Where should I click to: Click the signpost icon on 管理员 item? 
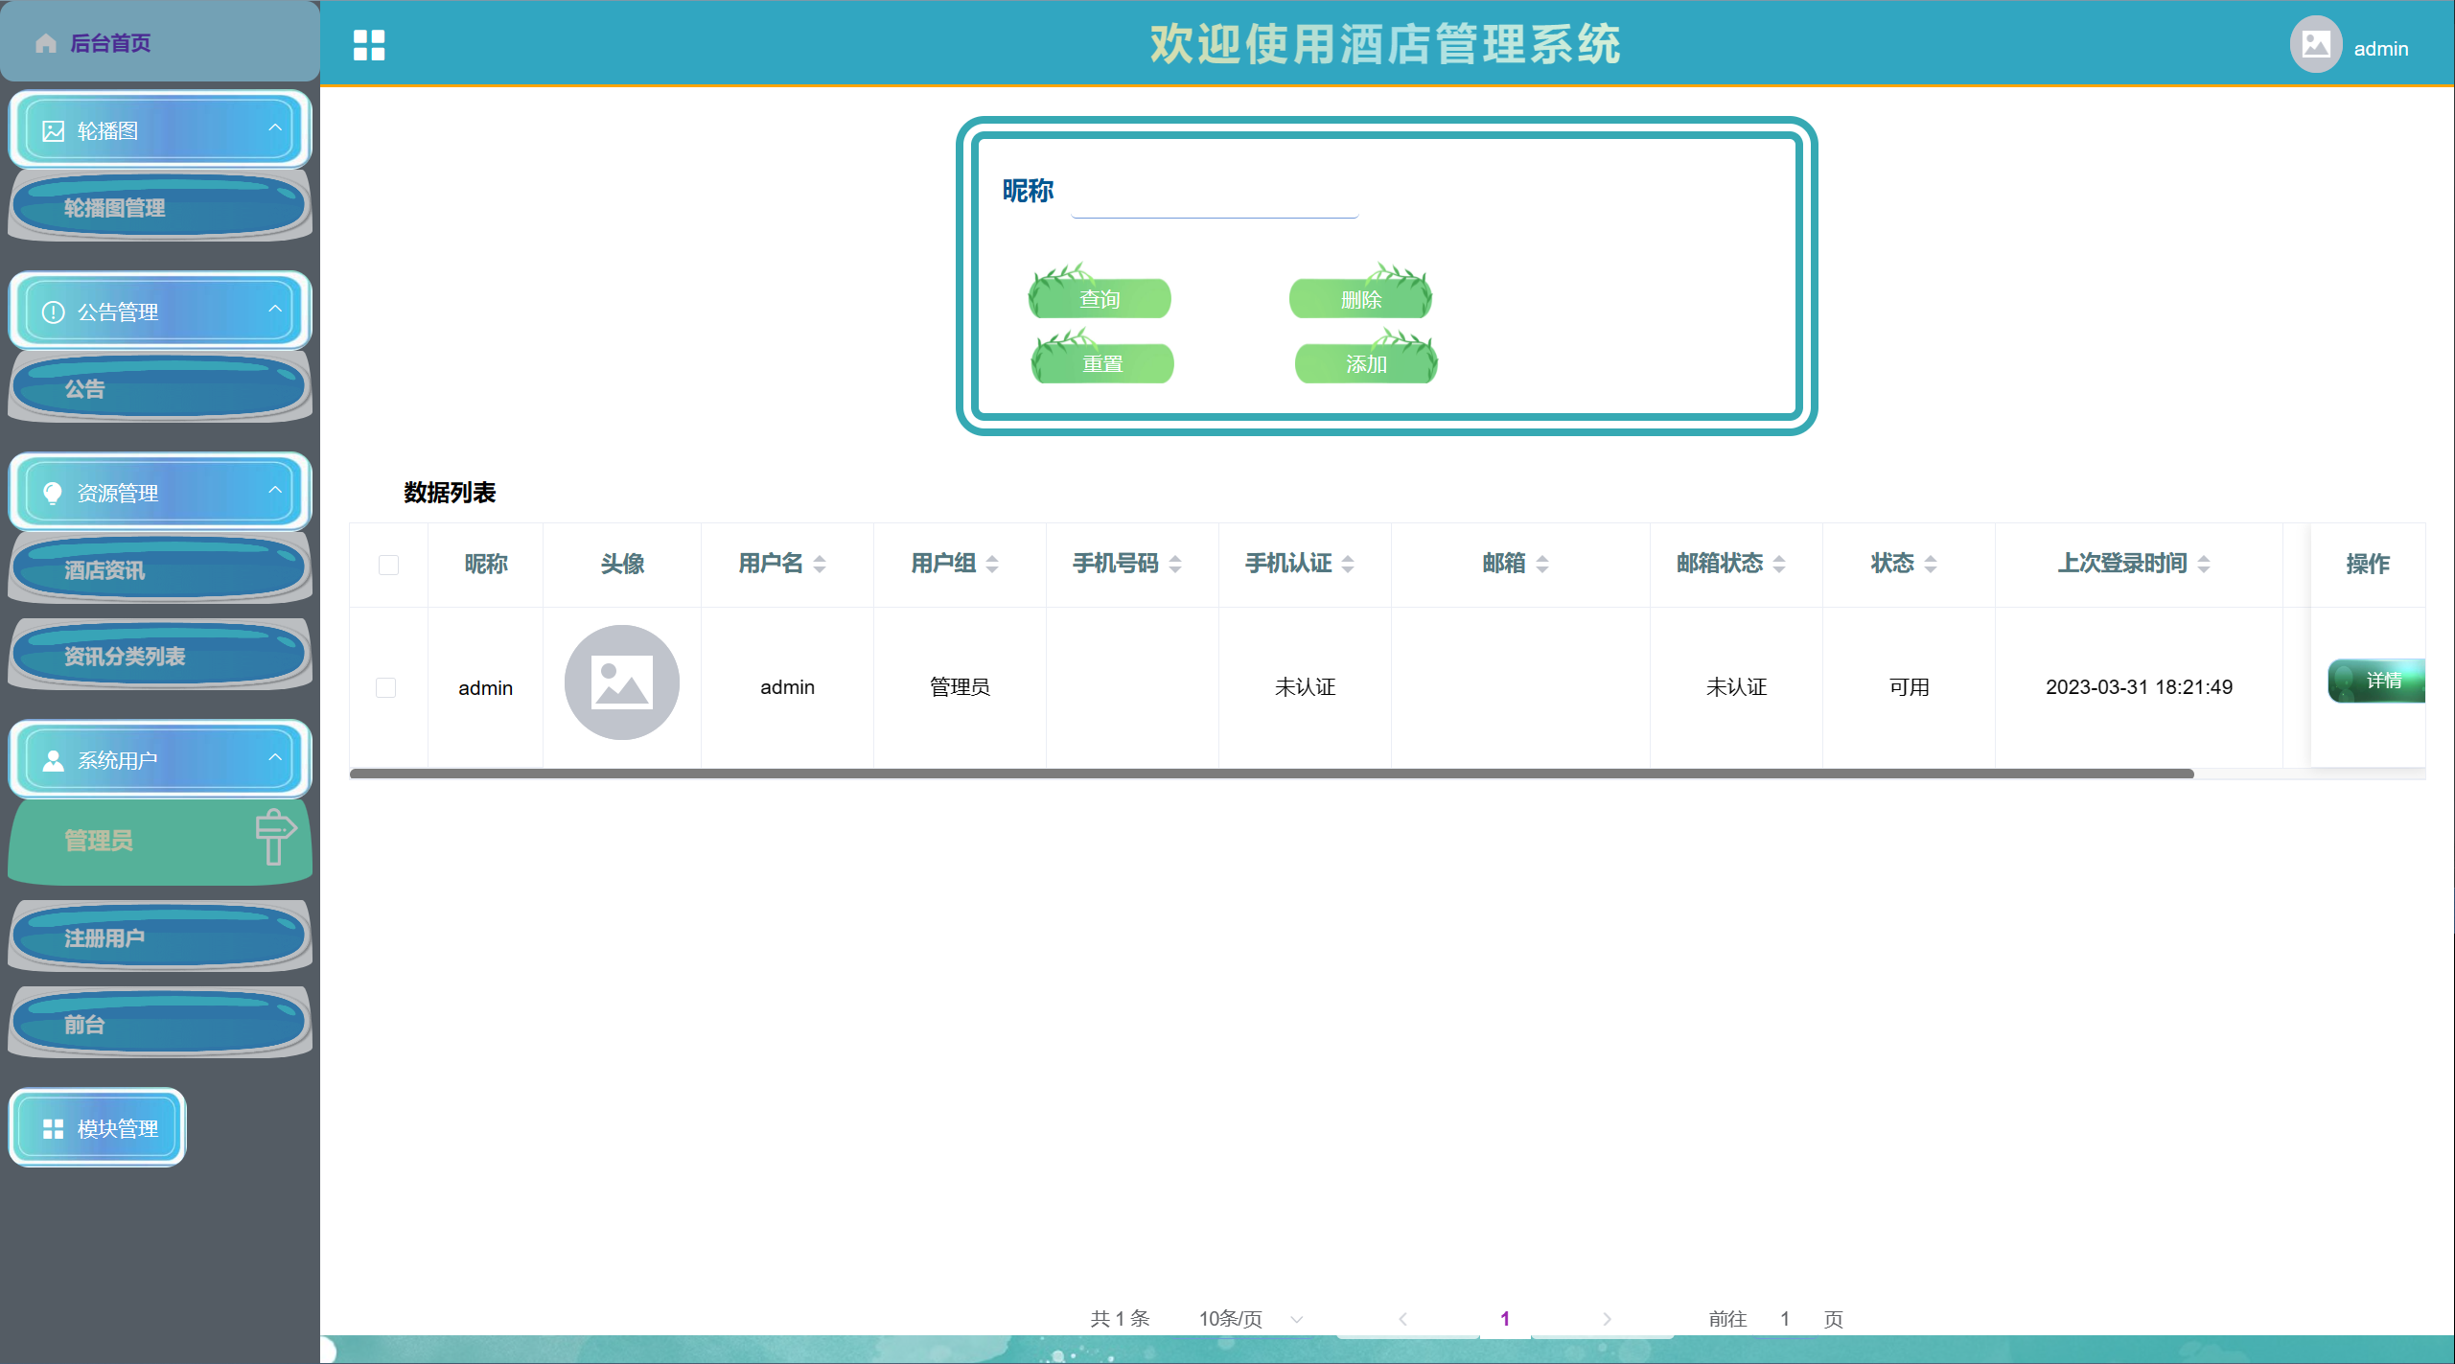(x=274, y=837)
